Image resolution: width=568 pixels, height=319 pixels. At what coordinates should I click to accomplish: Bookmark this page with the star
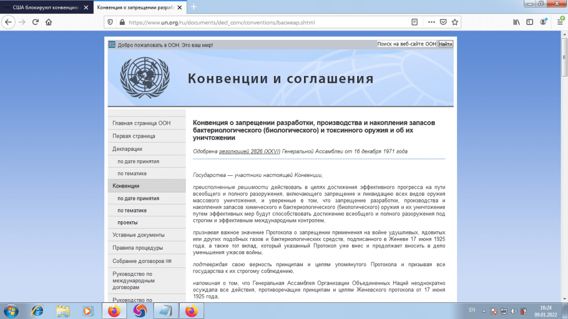click(x=455, y=22)
